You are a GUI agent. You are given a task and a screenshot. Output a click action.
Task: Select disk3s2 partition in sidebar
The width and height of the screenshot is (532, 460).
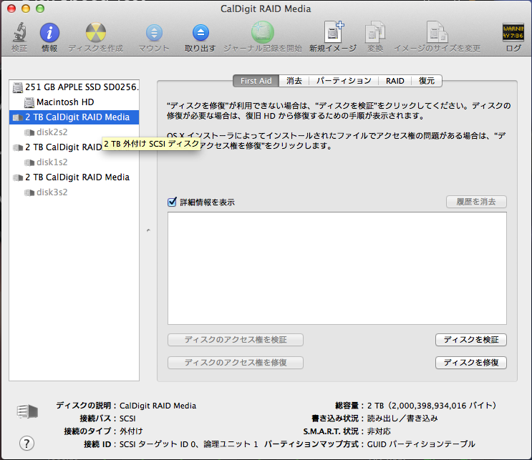[x=74, y=192]
